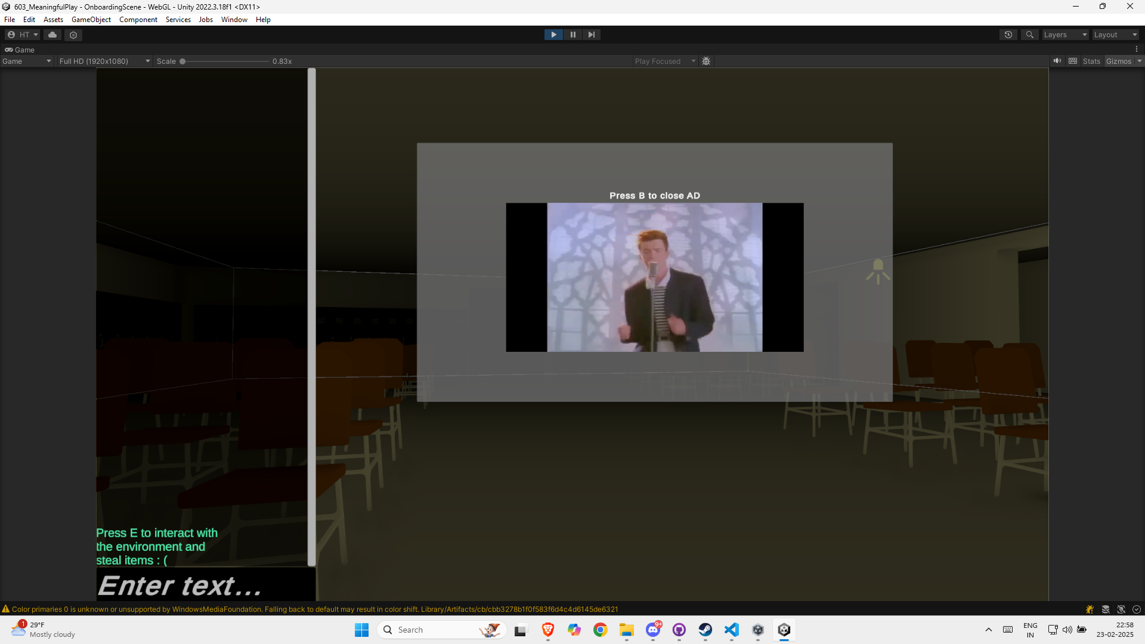Expand the Layers dropdown
This screenshot has width=1145, height=644.
(1065, 35)
